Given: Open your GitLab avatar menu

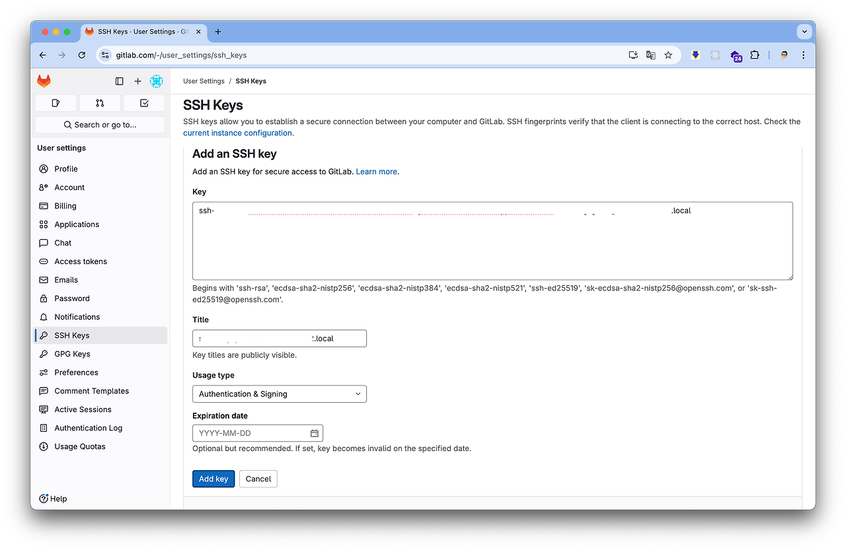Looking at the screenshot, I should click(156, 81).
